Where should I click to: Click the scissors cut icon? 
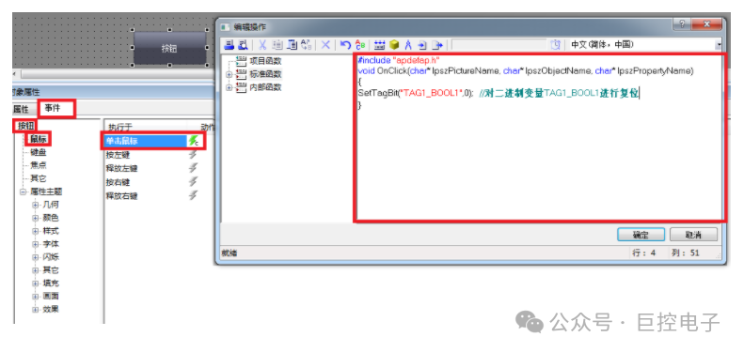coord(261,45)
